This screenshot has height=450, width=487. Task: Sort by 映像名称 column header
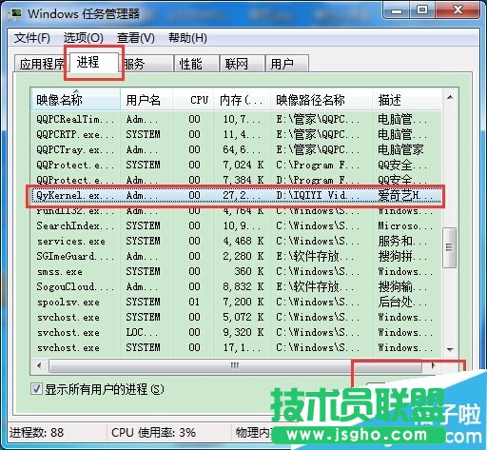[76, 100]
